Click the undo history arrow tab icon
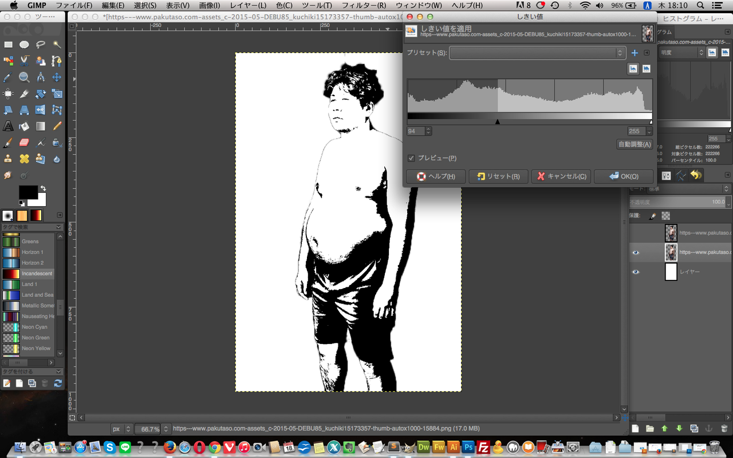 696,175
